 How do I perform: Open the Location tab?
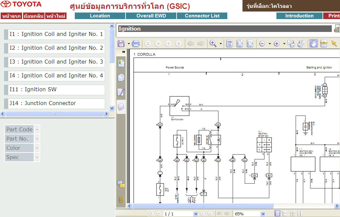(x=100, y=16)
